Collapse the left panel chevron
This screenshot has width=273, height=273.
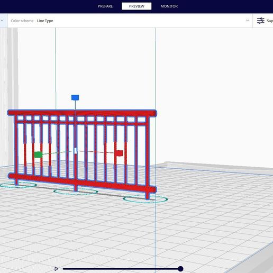pyautogui.click(x=2, y=21)
